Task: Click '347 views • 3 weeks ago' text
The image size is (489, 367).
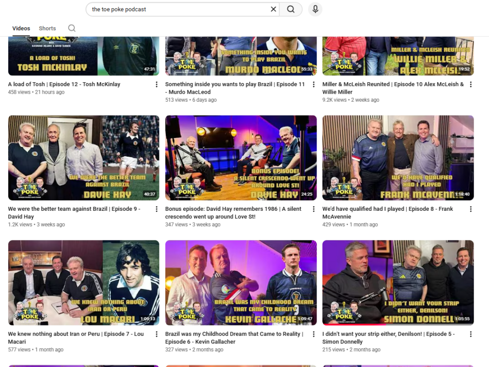Action: point(193,225)
